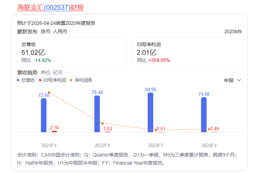Open the 海联金汇(002537)财报 title link

pyautogui.click(x=50, y=7)
